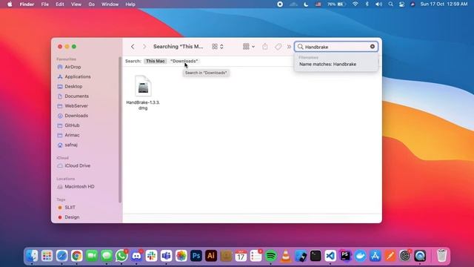474x267 pixels.
Task: Open Terminal from the Dock
Action: coord(316,256)
